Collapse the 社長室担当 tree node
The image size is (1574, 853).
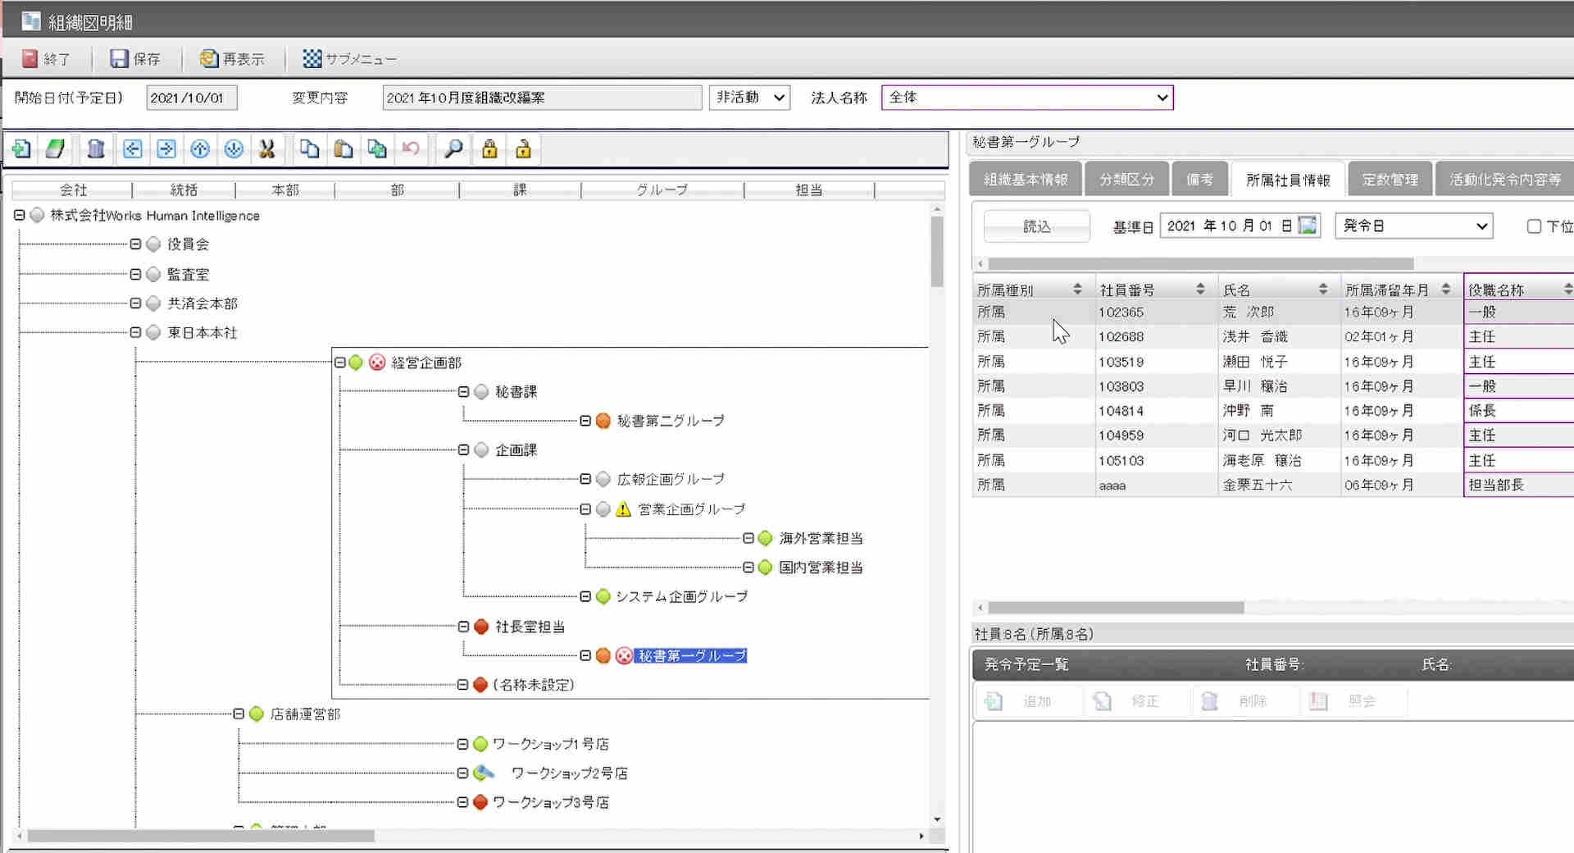463,627
